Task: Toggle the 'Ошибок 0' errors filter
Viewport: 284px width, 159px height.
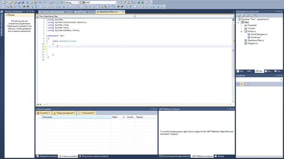Action: tap(43, 113)
